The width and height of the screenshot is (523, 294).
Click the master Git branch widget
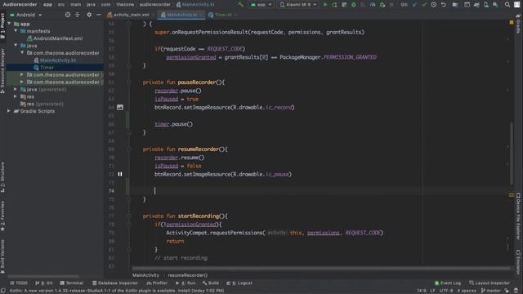[x=491, y=291]
